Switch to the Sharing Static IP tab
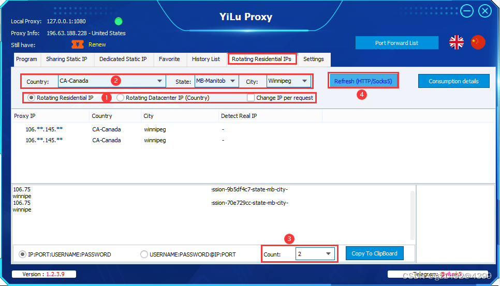Image resolution: width=500 pixels, height=286 pixels. [x=67, y=59]
